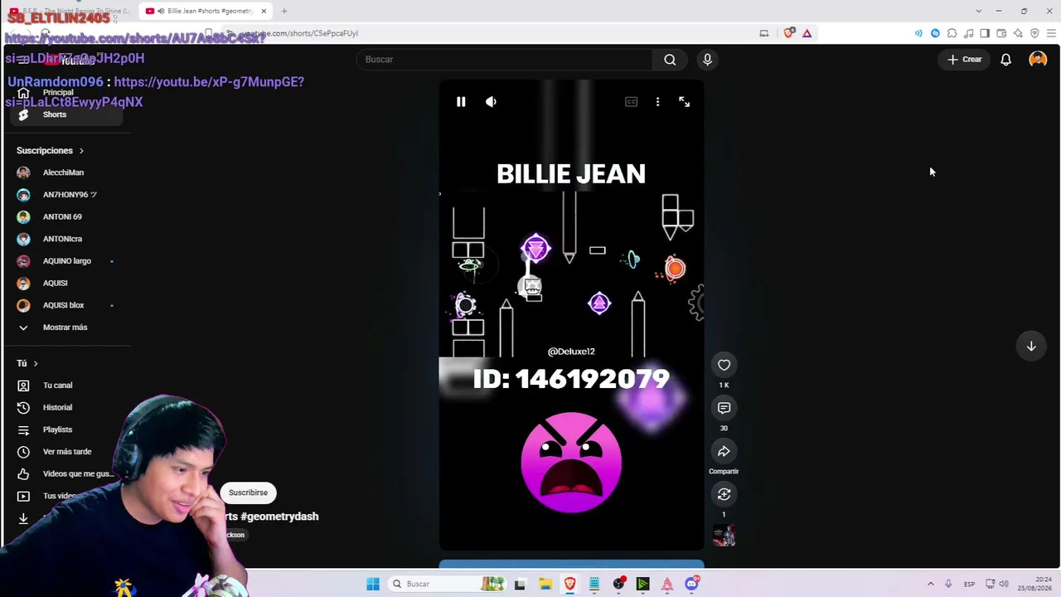Click the Shazam extension icon
1061x597 pixels.
coord(935,33)
